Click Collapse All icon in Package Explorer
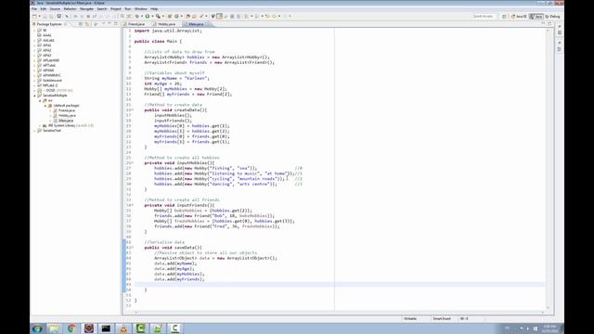Screen dimensions: 594x334 click(81, 24)
